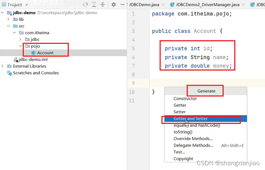Click the JDBCDemo2_DriverManager class tab icon
This screenshot has width=265, height=170.
(172, 5)
